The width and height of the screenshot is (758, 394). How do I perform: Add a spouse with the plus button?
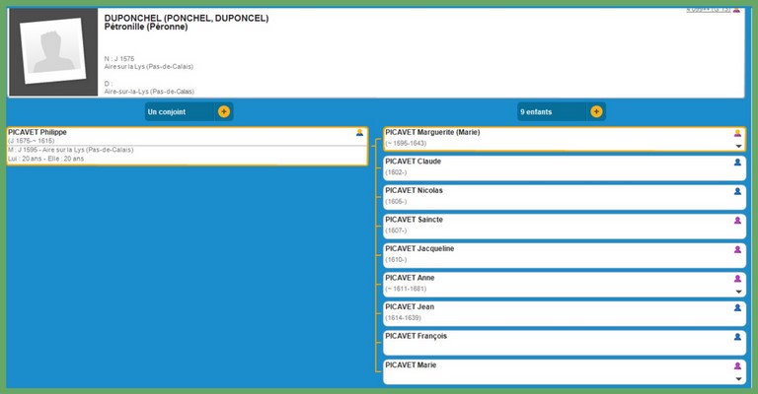click(224, 111)
